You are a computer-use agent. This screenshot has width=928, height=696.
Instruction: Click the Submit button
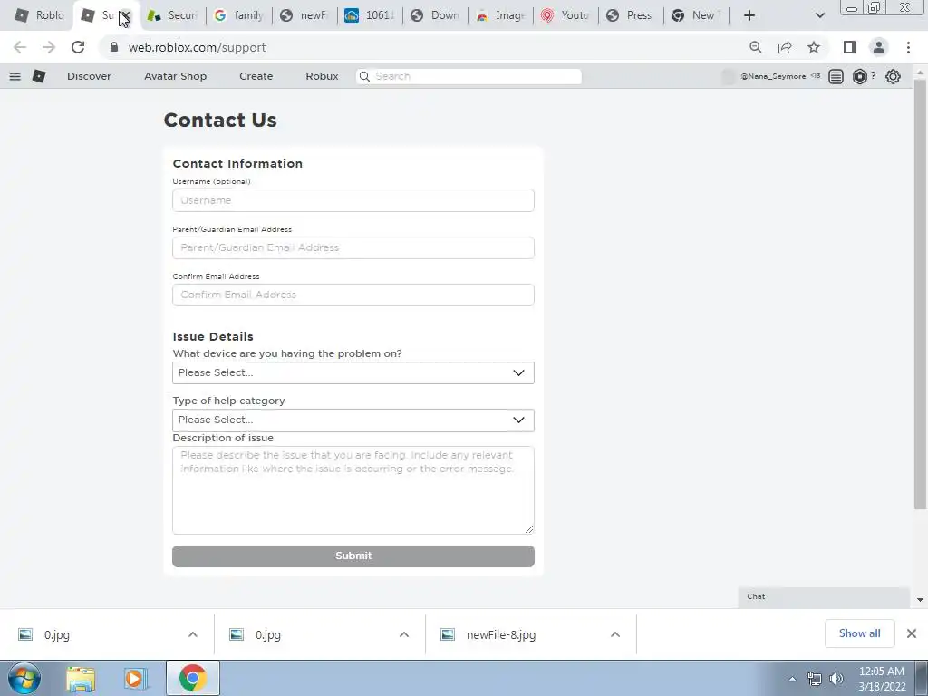pyautogui.click(x=353, y=556)
